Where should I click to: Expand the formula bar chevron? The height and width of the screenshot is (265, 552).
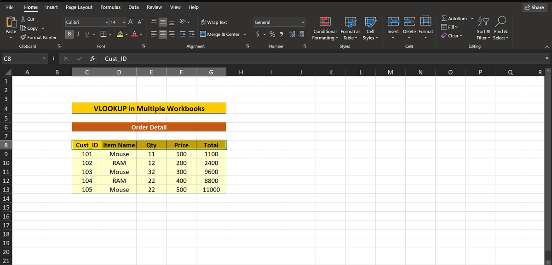point(546,59)
